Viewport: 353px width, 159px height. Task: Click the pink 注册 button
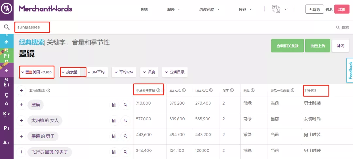342,9
